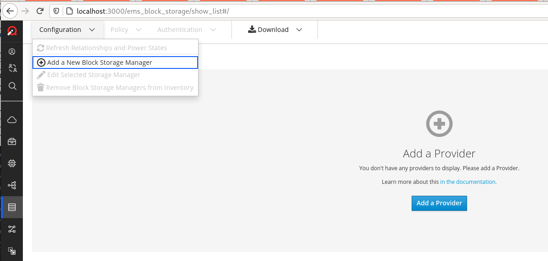Click the ManageIQ logo icon
Viewport: 548px width, 261px height.
point(12,31)
